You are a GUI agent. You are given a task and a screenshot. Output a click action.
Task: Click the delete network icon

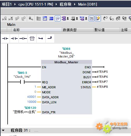point(11,18)
